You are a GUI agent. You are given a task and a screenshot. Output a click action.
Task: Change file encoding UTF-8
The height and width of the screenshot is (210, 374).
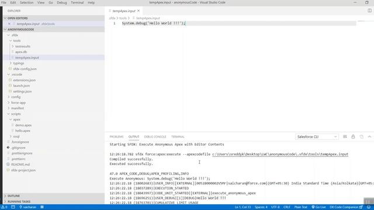(x=275, y=207)
